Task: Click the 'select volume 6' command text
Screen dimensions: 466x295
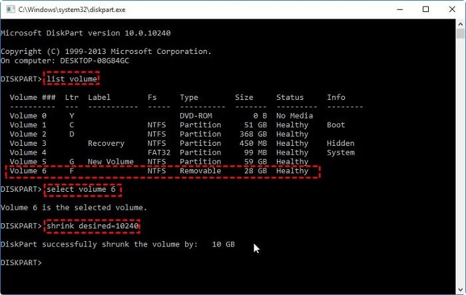Action: pyautogui.click(x=83, y=189)
